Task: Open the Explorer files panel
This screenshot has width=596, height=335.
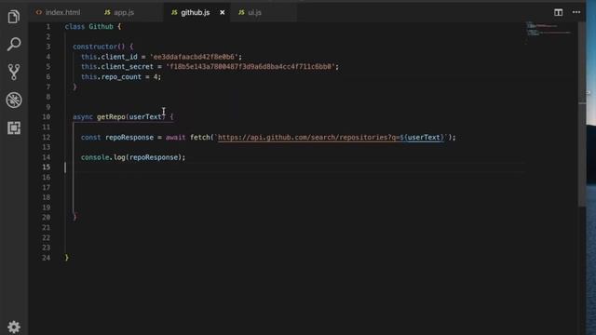Action: click(14, 17)
